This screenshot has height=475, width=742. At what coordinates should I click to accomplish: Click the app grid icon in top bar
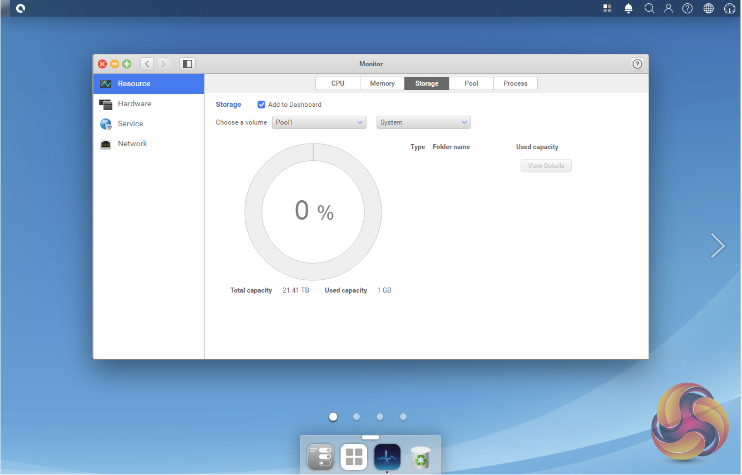(x=607, y=8)
